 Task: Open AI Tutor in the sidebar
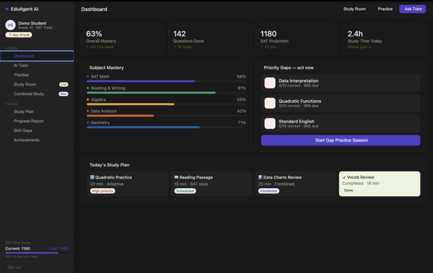[37, 65]
